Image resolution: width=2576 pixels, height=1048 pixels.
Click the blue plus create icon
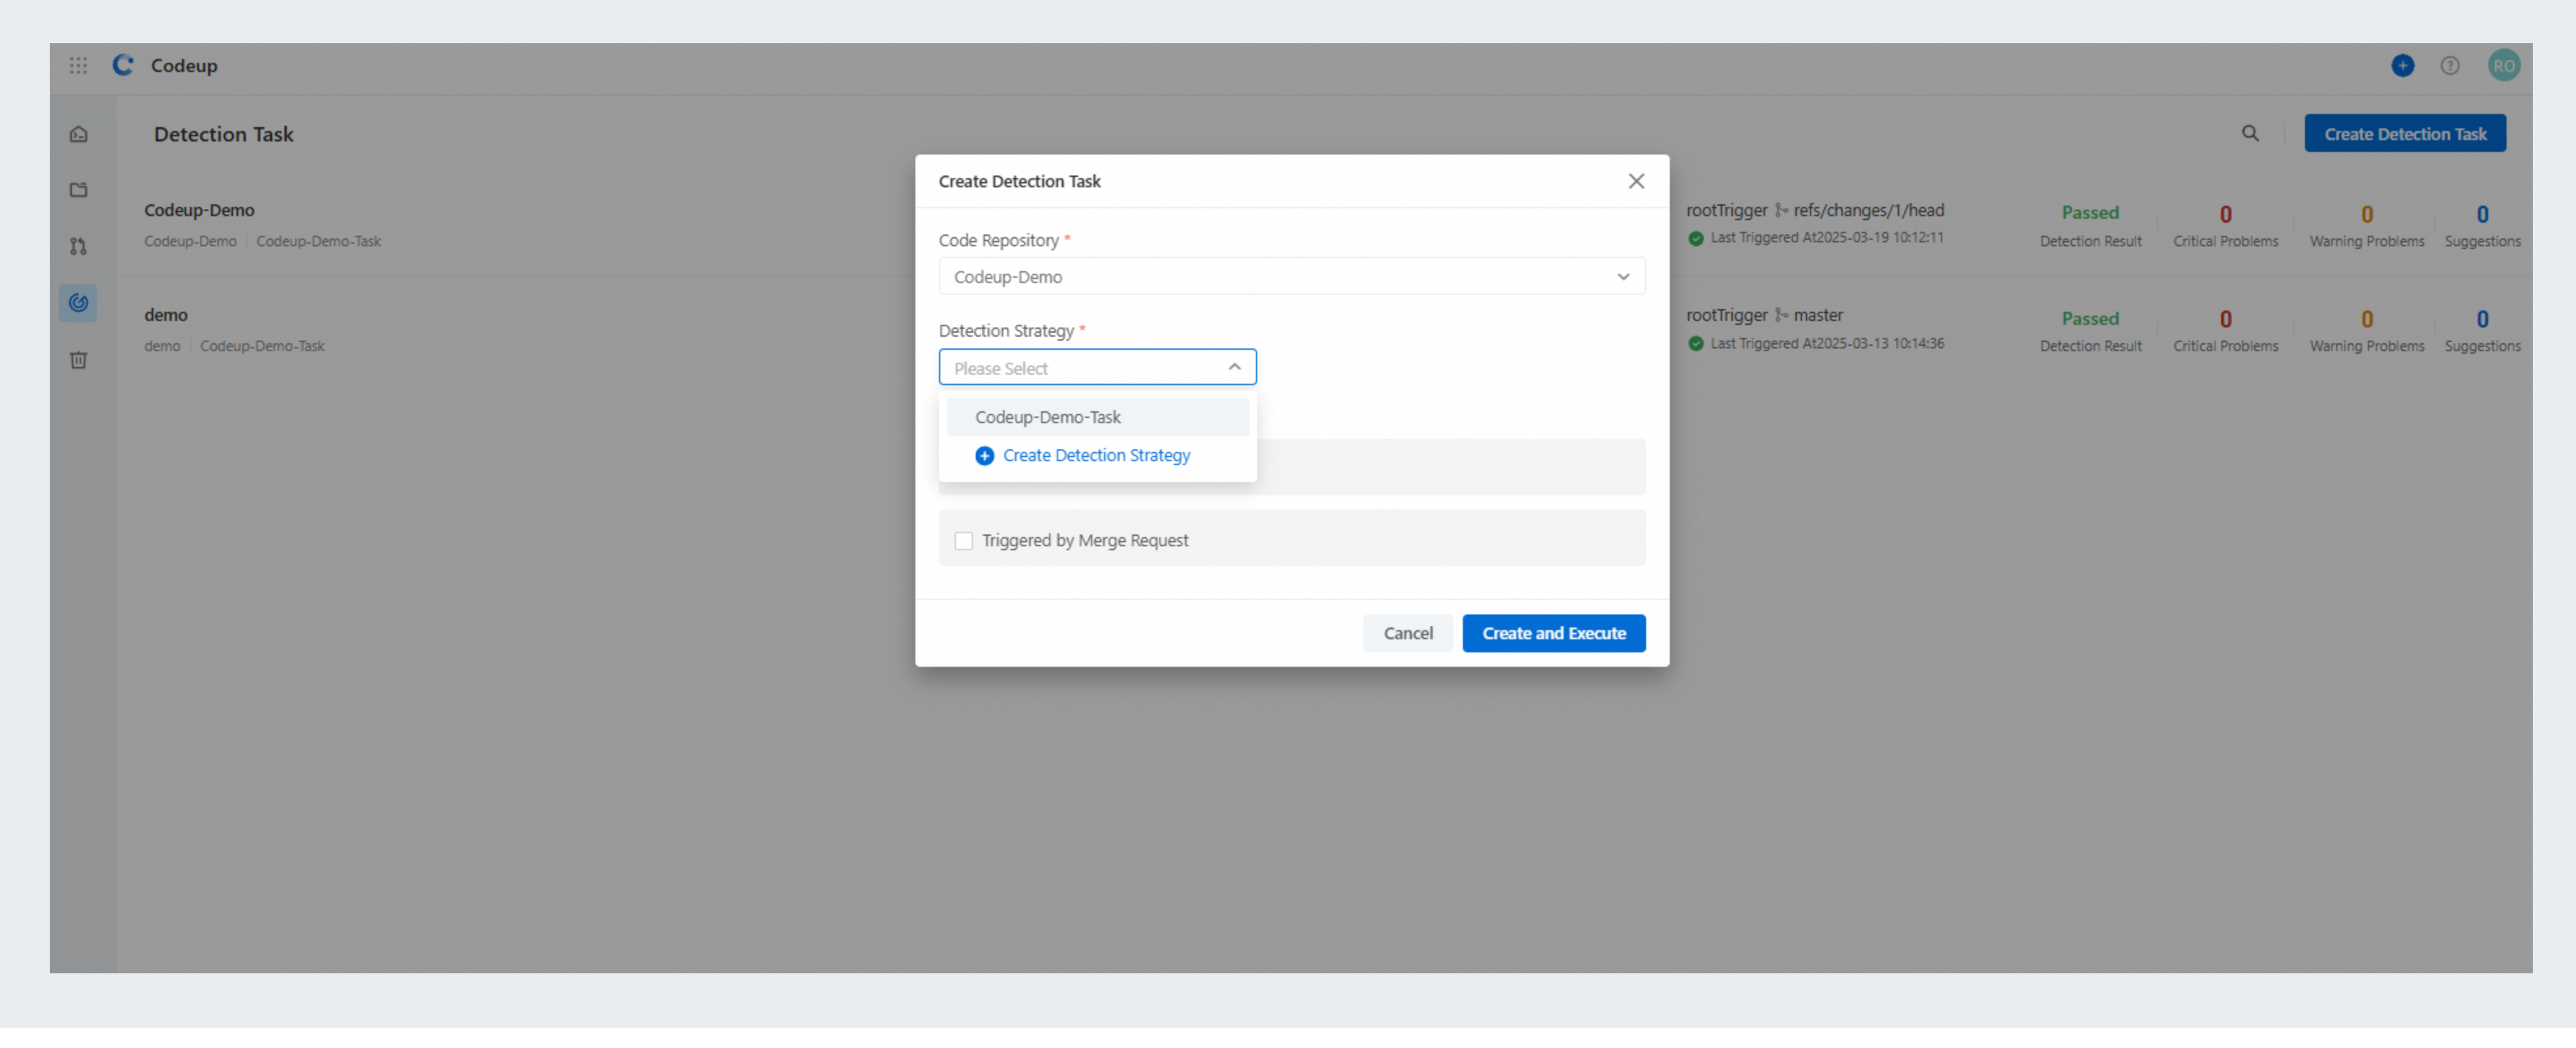[x=2402, y=65]
